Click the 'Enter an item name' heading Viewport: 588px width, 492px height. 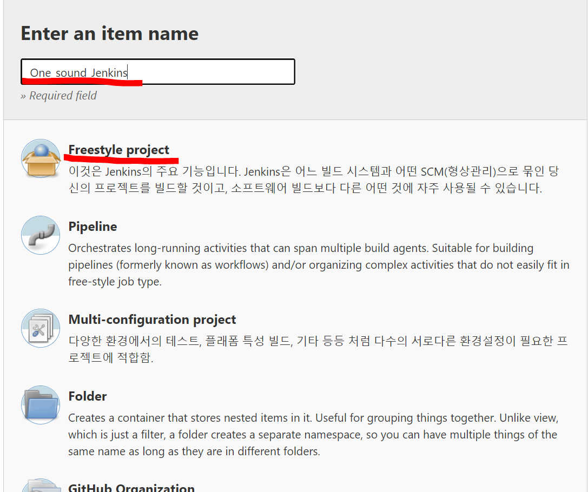(x=109, y=34)
